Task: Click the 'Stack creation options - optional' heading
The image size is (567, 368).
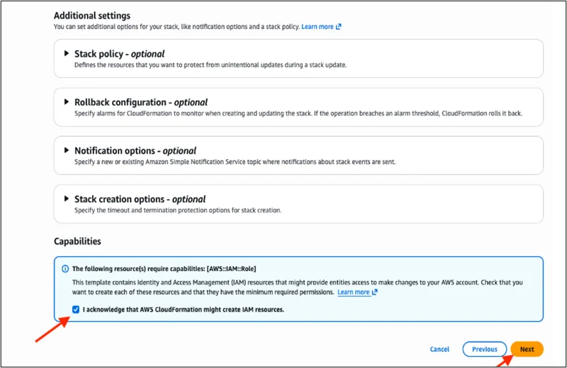Action: (140, 199)
